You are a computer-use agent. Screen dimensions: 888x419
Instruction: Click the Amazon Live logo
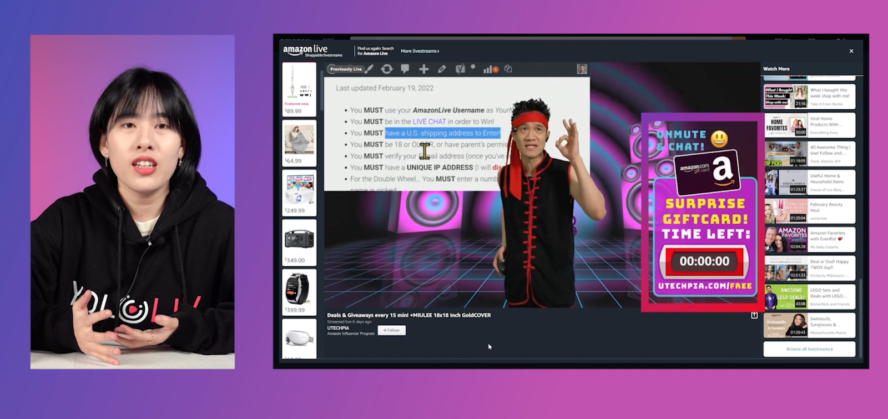312,51
